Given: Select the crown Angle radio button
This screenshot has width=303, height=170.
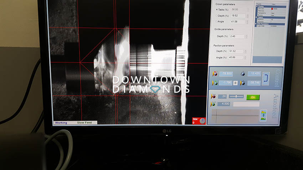Looking at the screenshot, I should (216, 21).
